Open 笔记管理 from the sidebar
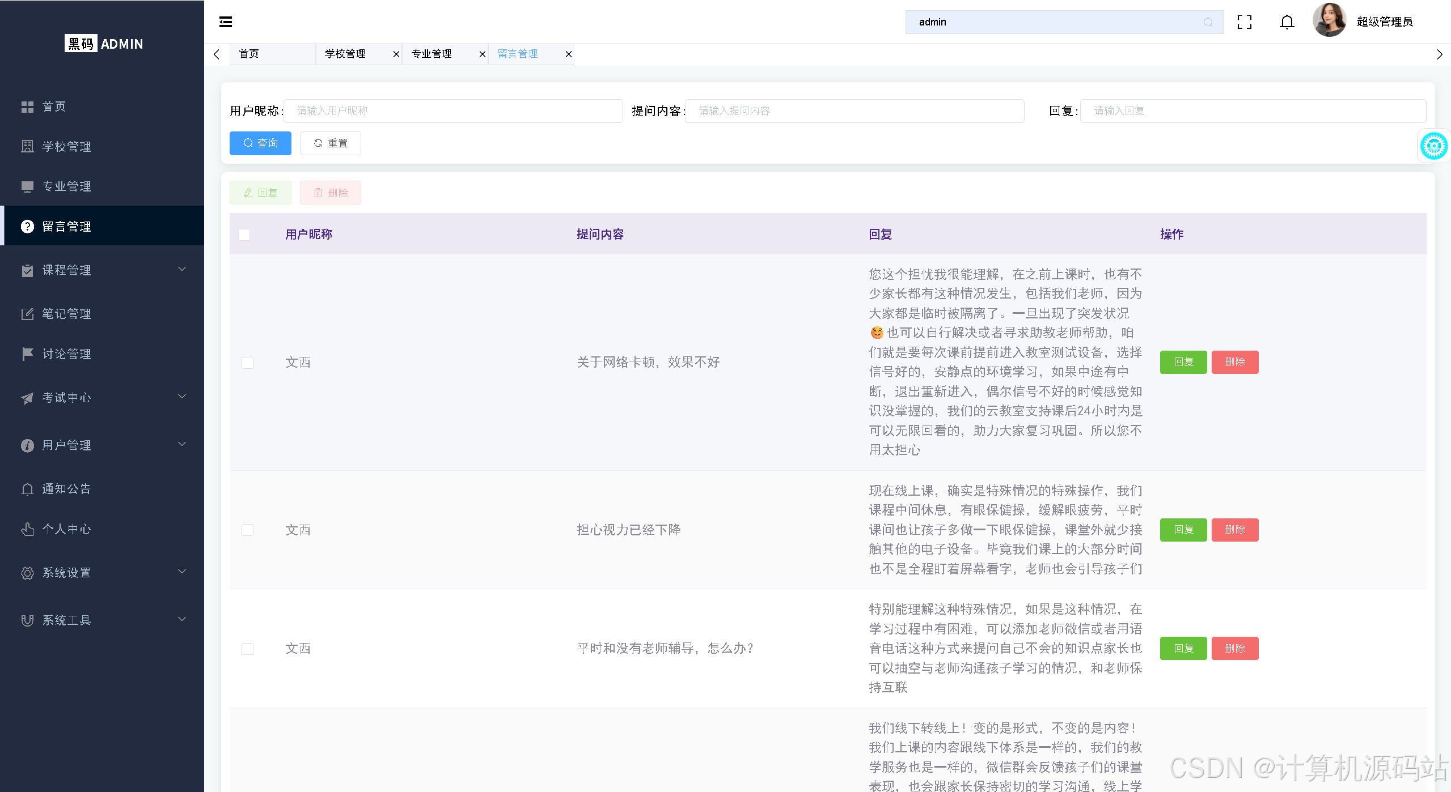This screenshot has height=792, width=1451. (x=66, y=313)
